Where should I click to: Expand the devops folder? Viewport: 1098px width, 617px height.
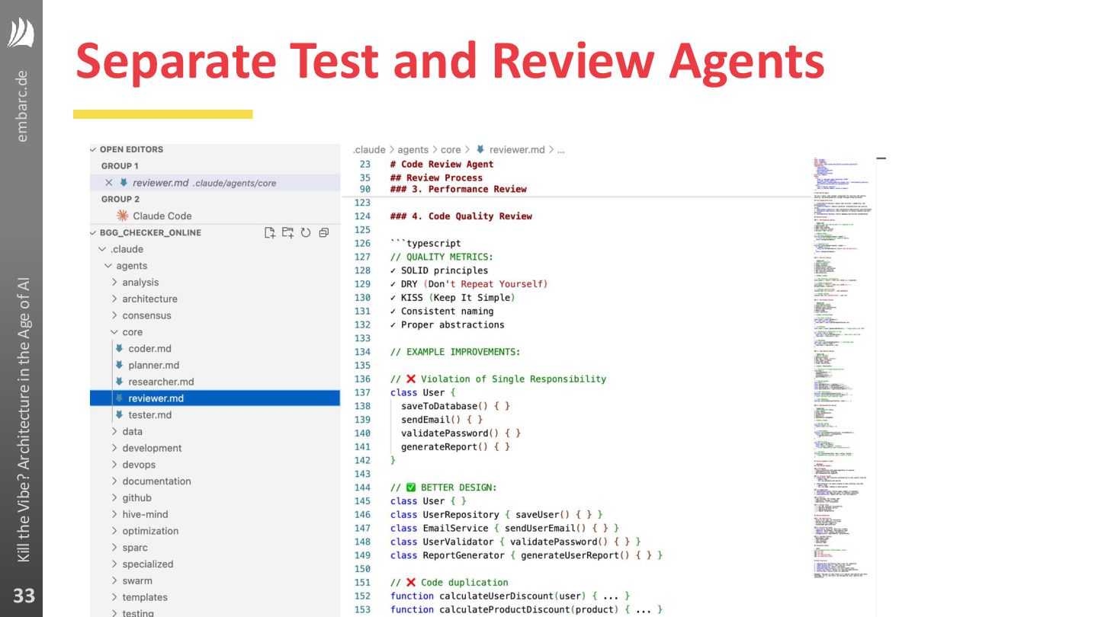pyautogui.click(x=114, y=465)
